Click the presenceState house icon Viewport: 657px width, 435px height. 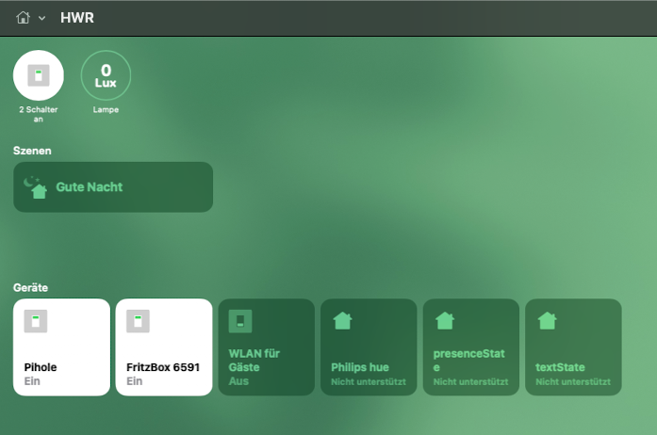445,321
